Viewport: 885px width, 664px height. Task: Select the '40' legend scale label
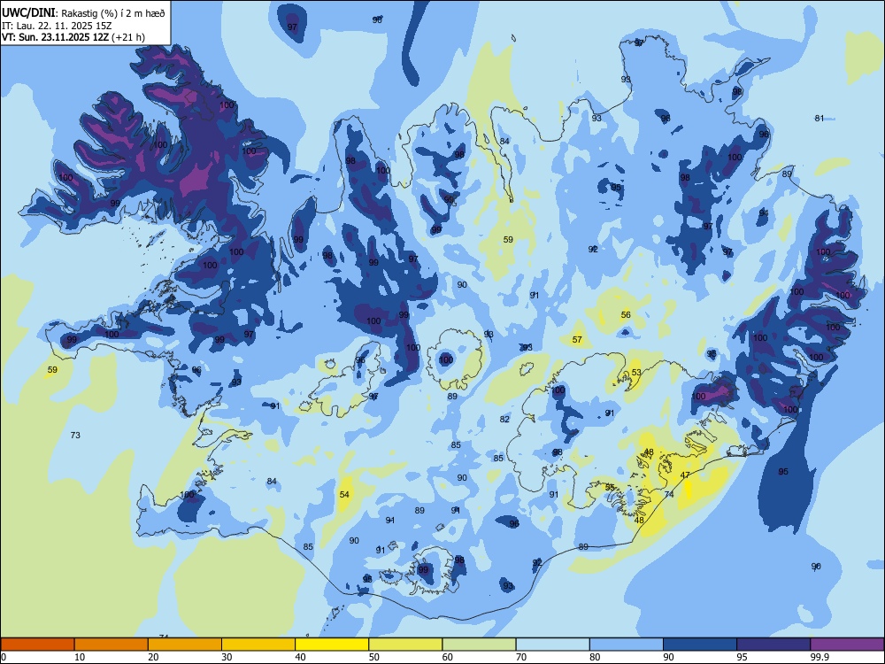[300, 657]
